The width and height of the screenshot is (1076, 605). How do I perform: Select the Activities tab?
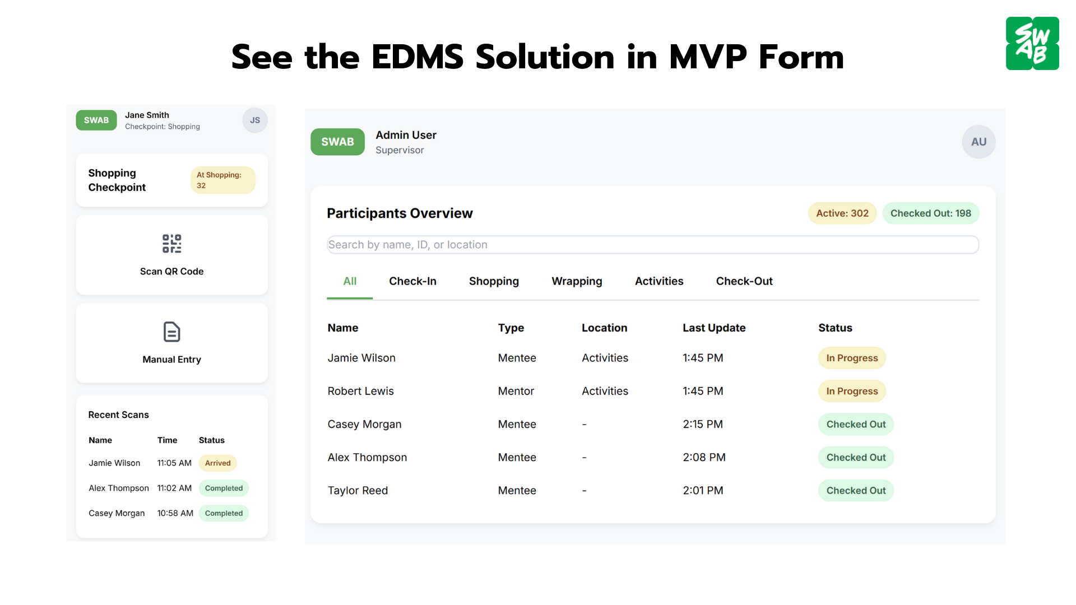click(x=659, y=281)
